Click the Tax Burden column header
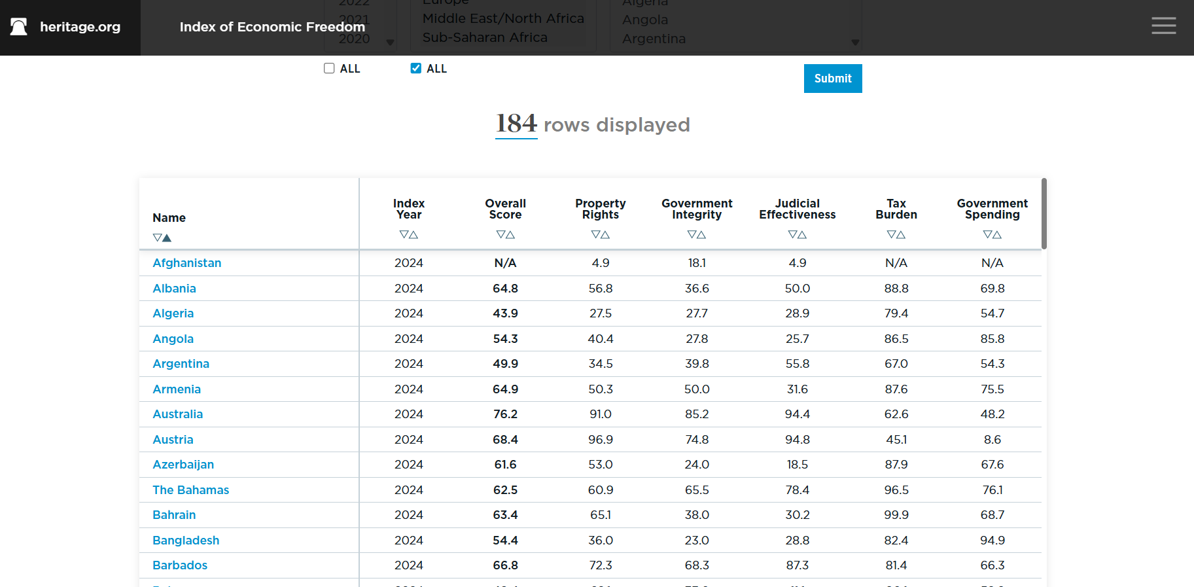1194x587 pixels. pos(896,209)
